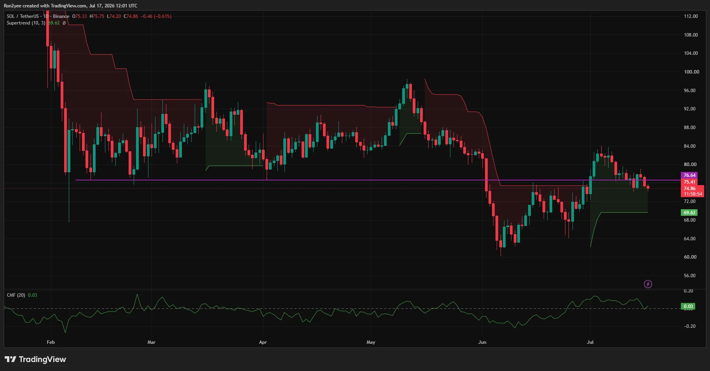Viewport: 710px width, 371px height.
Task: Click the purple 76.64 price tag
Action: (689, 175)
